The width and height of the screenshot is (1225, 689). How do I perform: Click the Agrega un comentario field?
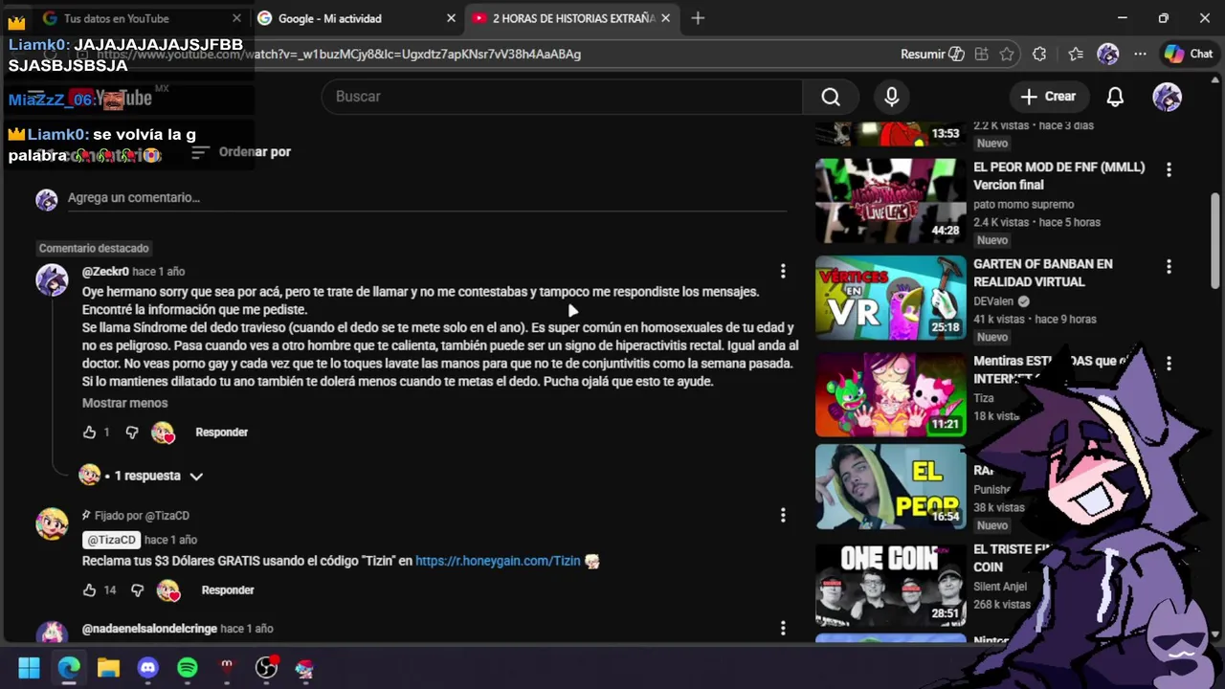427,198
